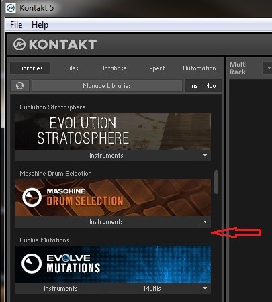Click the Kontakt logo in header
This screenshot has width=272, height=302.
tap(55, 44)
